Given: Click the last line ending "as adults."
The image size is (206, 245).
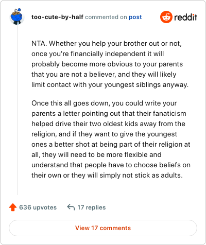Looking at the screenshot, I should click(107, 176).
